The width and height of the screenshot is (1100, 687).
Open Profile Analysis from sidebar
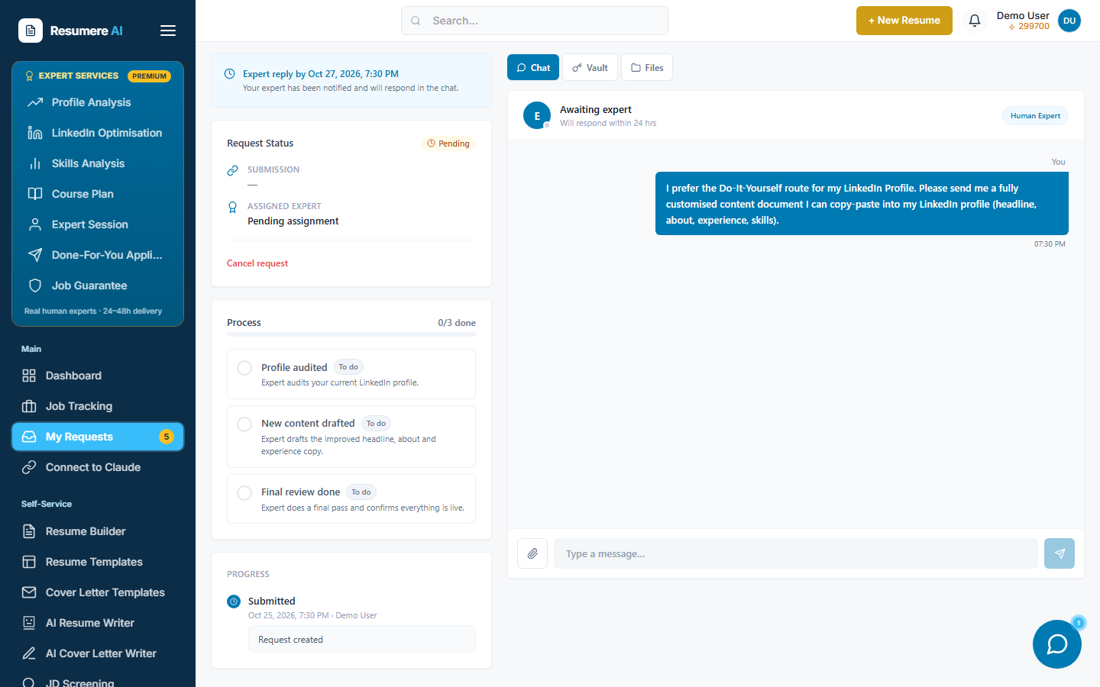coord(98,102)
